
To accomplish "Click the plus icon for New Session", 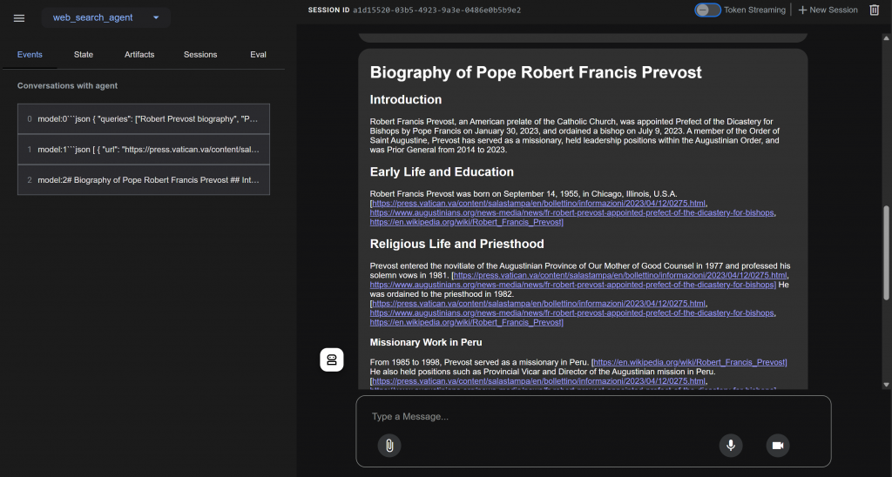I will click(x=802, y=10).
